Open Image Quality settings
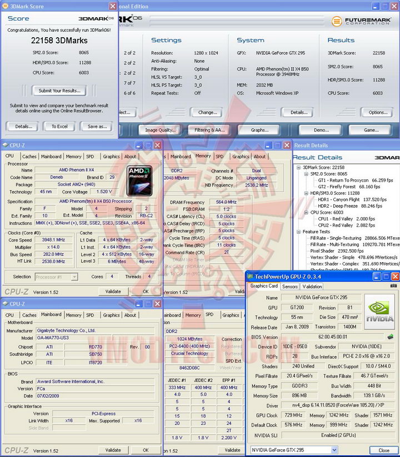 [x=161, y=130]
